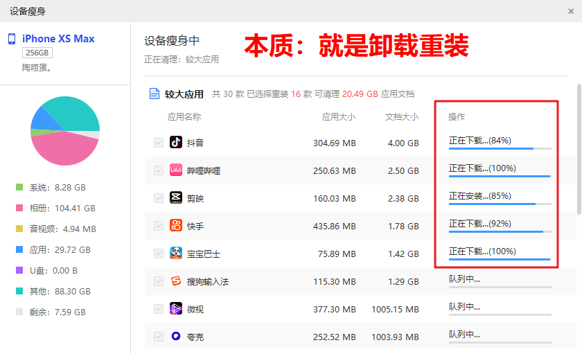Image resolution: width=582 pixels, height=354 pixels.
Task: Click the iPhone device icon
Action: [x=12, y=39]
